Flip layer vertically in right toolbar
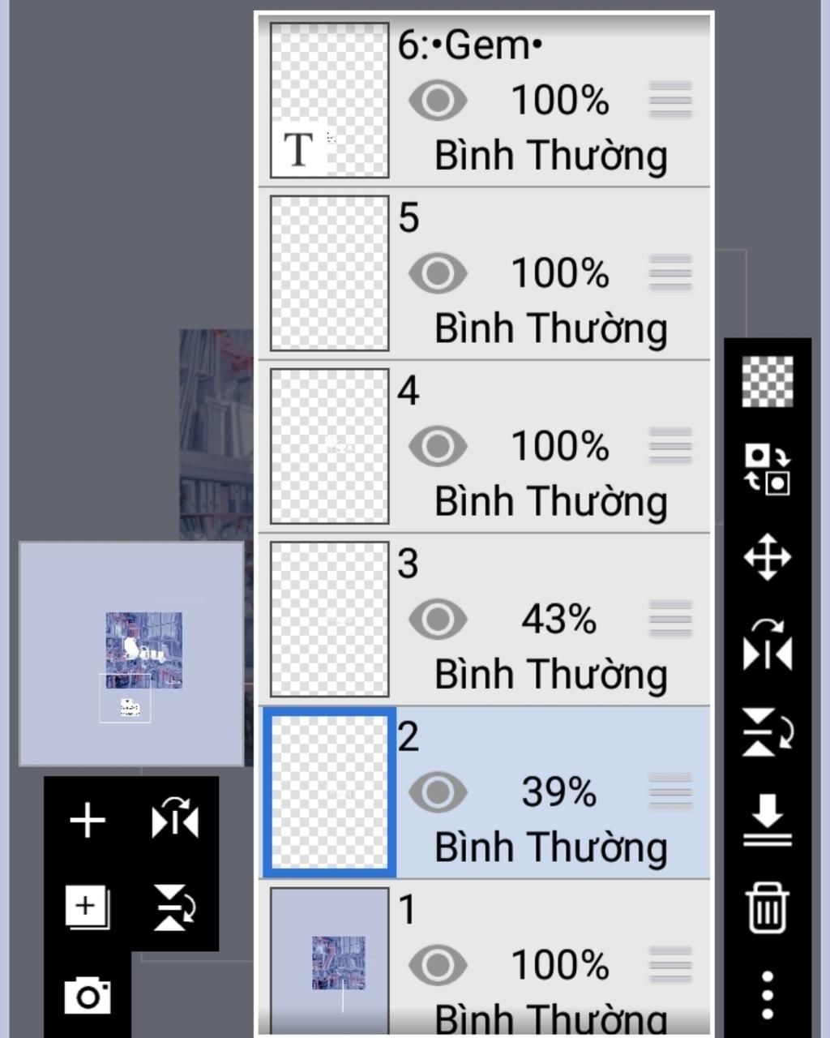 tap(767, 733)
